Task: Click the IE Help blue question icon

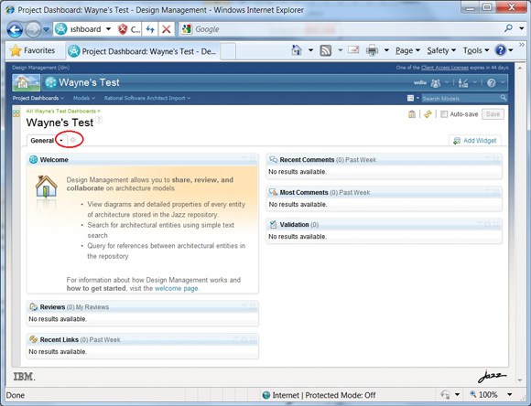Action: pos(500,50)
